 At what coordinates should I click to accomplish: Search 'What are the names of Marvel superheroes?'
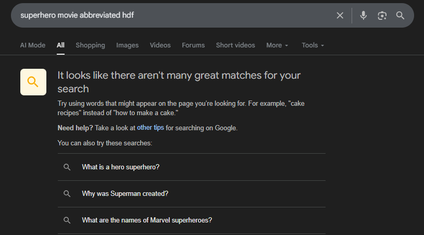192,220
